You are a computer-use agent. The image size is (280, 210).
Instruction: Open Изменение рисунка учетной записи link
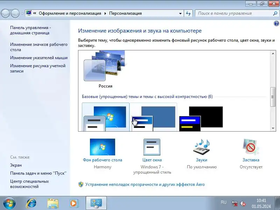pyautogui.click(x=38, y=68)
